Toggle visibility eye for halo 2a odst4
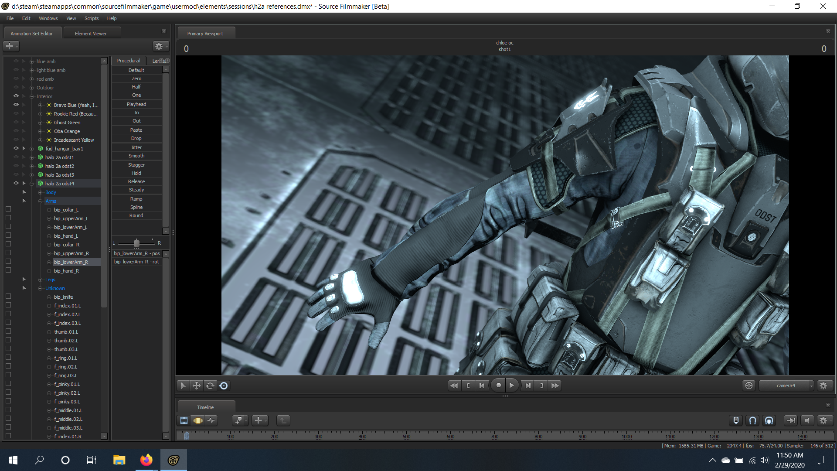Screen dimensions: 837x471 [16, 184]
